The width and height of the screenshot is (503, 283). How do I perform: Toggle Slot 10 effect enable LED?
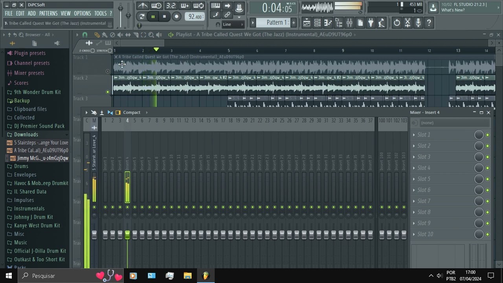(488, 234)
